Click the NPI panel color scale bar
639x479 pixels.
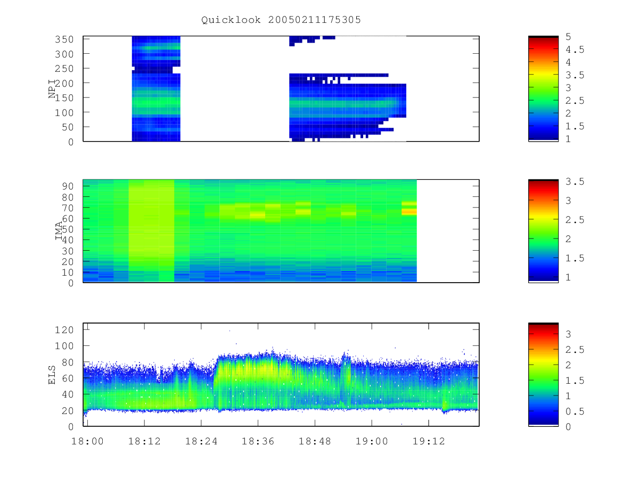[543, 89]
